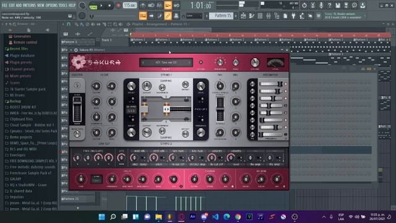Toggle the highlighted loop recording icon
The width and height of the screenshot is (396, 223).
pyautogui.click(x=168, y=6)
